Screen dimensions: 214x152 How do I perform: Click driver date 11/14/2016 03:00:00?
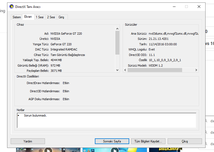pyautogui.click(x=163, y=44)
